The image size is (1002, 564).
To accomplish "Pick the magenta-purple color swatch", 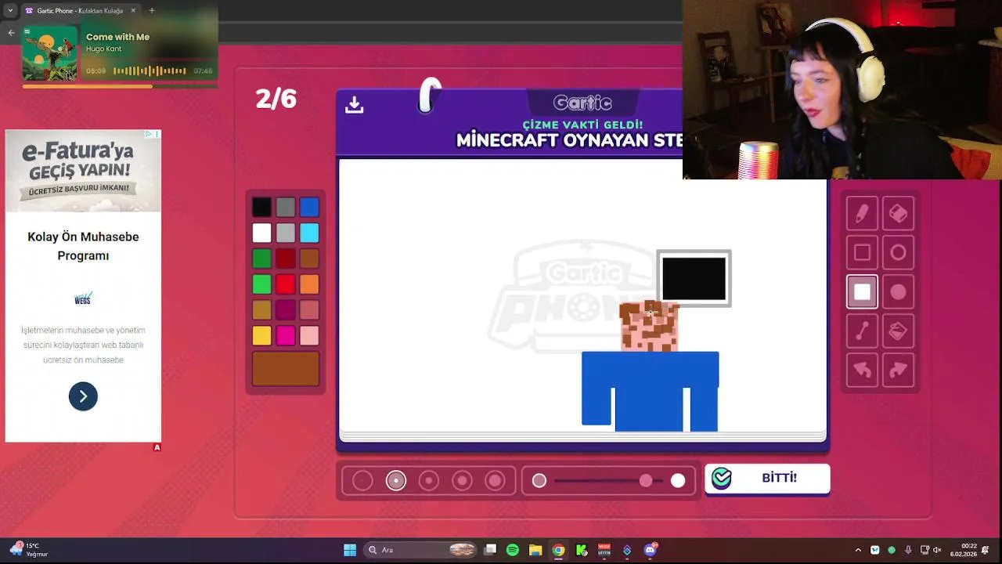I will [286, 310].
